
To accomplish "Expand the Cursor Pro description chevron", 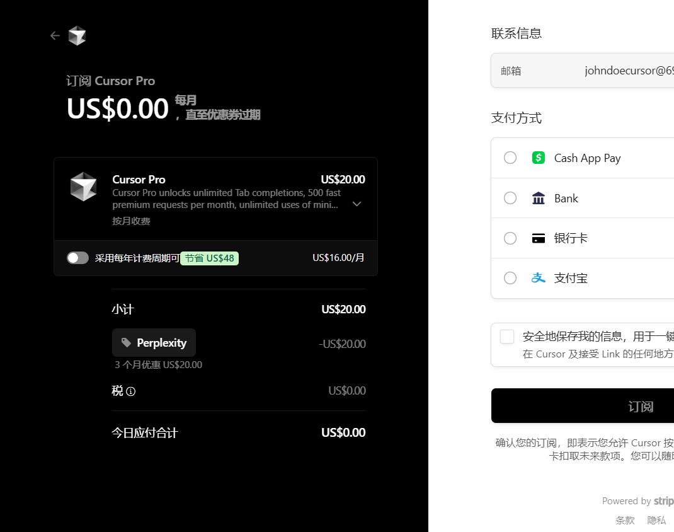I will [357, 204].
